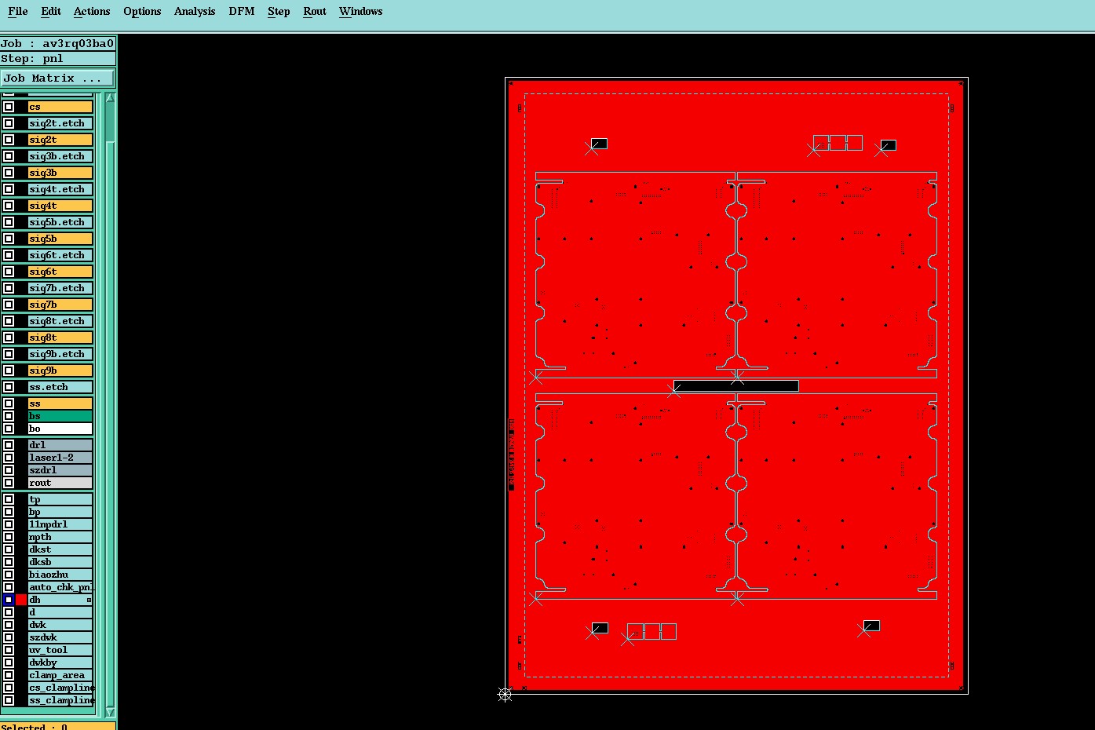Click the black rectangle fiducial at panel top-left
Viewport: 1095px width, 730px height.
[599, 144]
